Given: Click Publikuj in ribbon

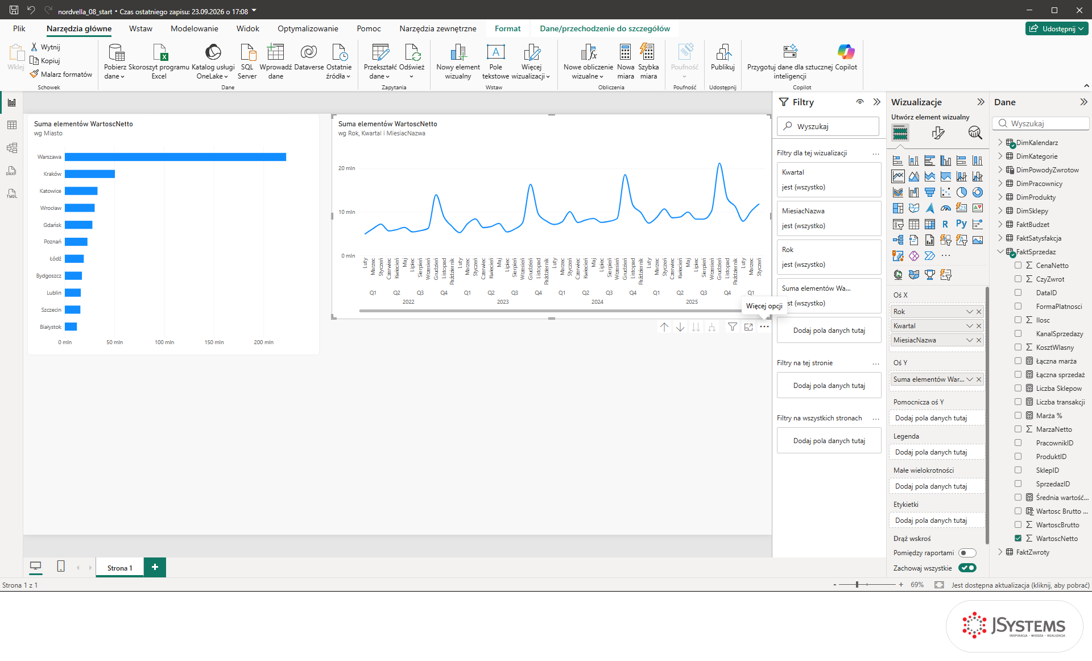Looking at the screenshot, I should pos(723,57).
